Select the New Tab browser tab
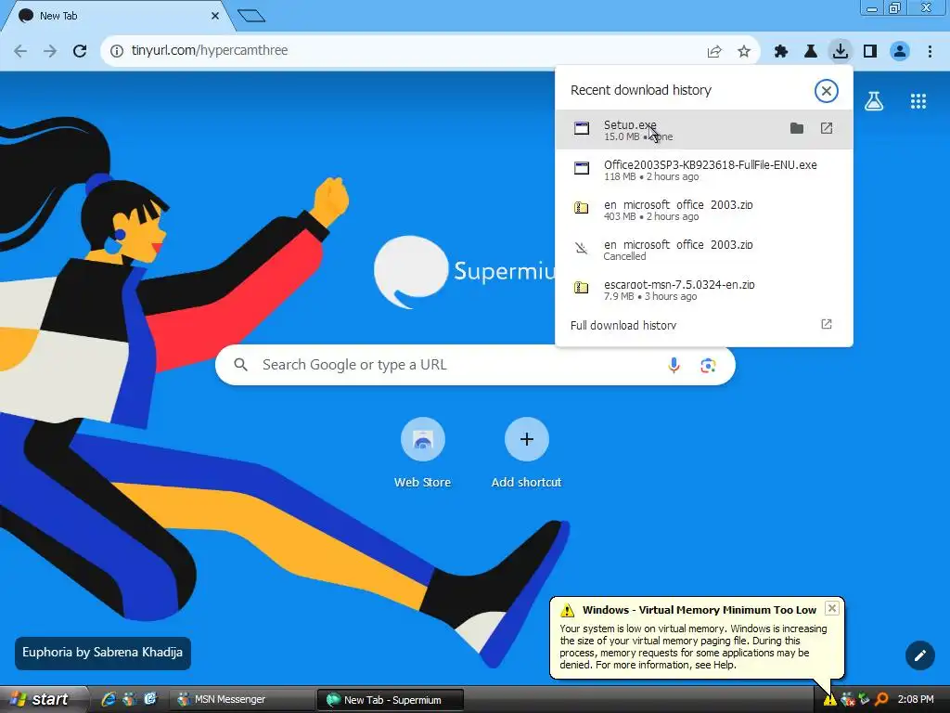 click(x=118, y=17)
